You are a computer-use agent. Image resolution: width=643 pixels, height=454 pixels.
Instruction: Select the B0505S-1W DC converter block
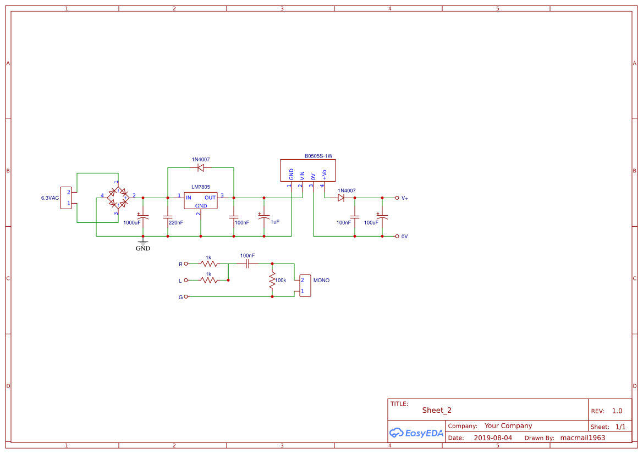[x=307, y=170]
